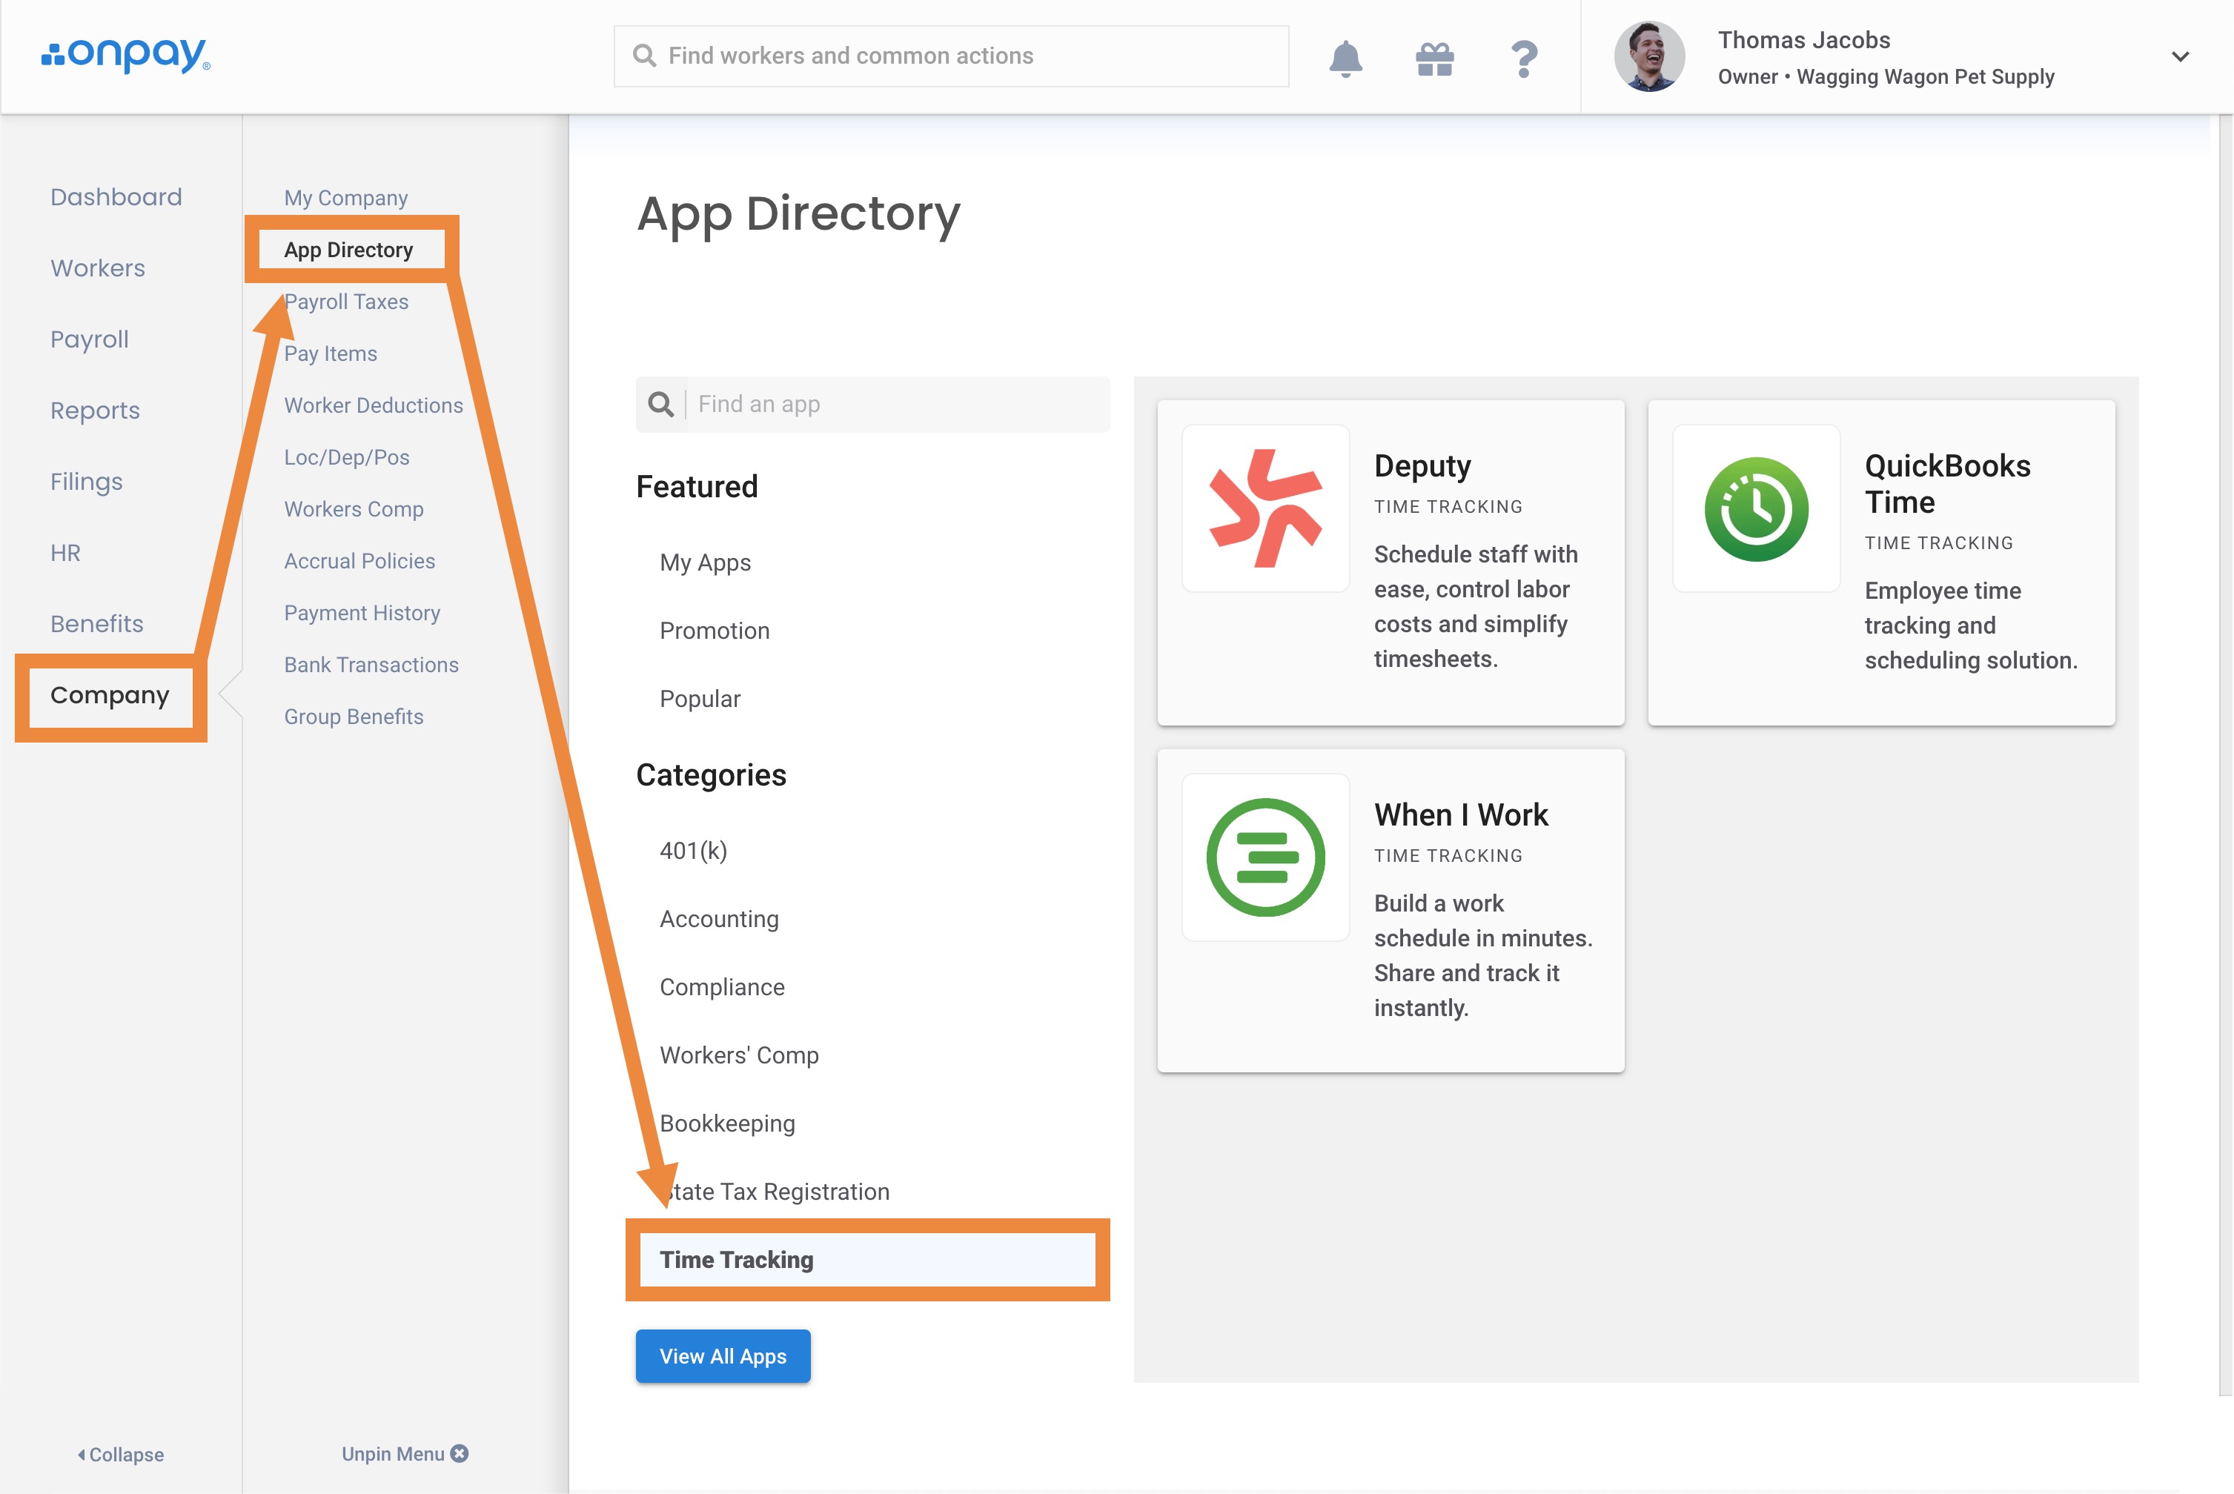Click the OnPay logo
Image resolution: width=2234 pixels, height=1494 pixels.
pyautogui.click(x=126, y=56)
